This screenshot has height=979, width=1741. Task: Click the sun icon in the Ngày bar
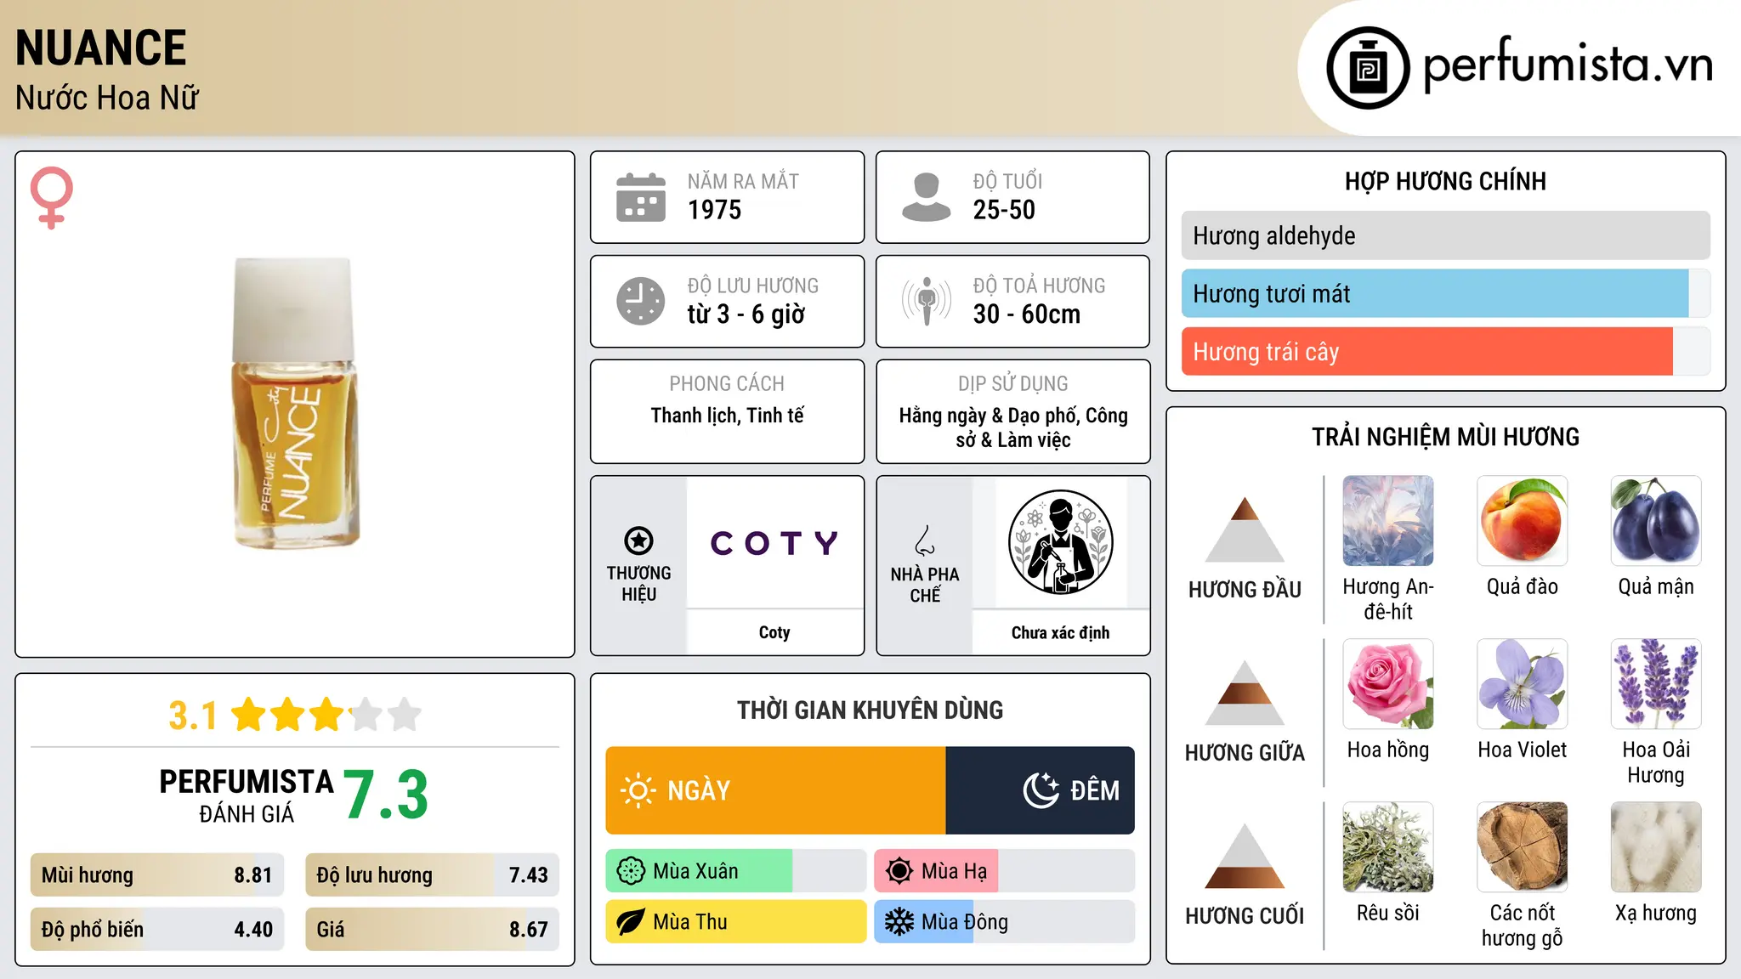pyautogui.click(x=638, y=790)
